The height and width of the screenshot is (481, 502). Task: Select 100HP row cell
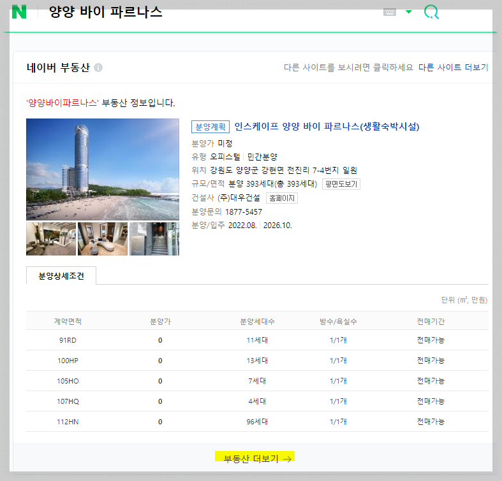[68, 361]
